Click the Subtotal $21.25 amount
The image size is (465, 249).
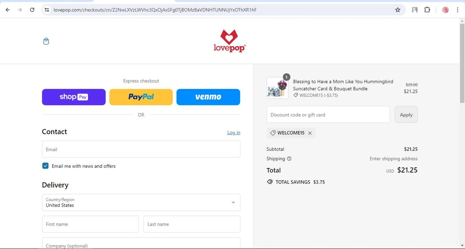pos(411,149)
